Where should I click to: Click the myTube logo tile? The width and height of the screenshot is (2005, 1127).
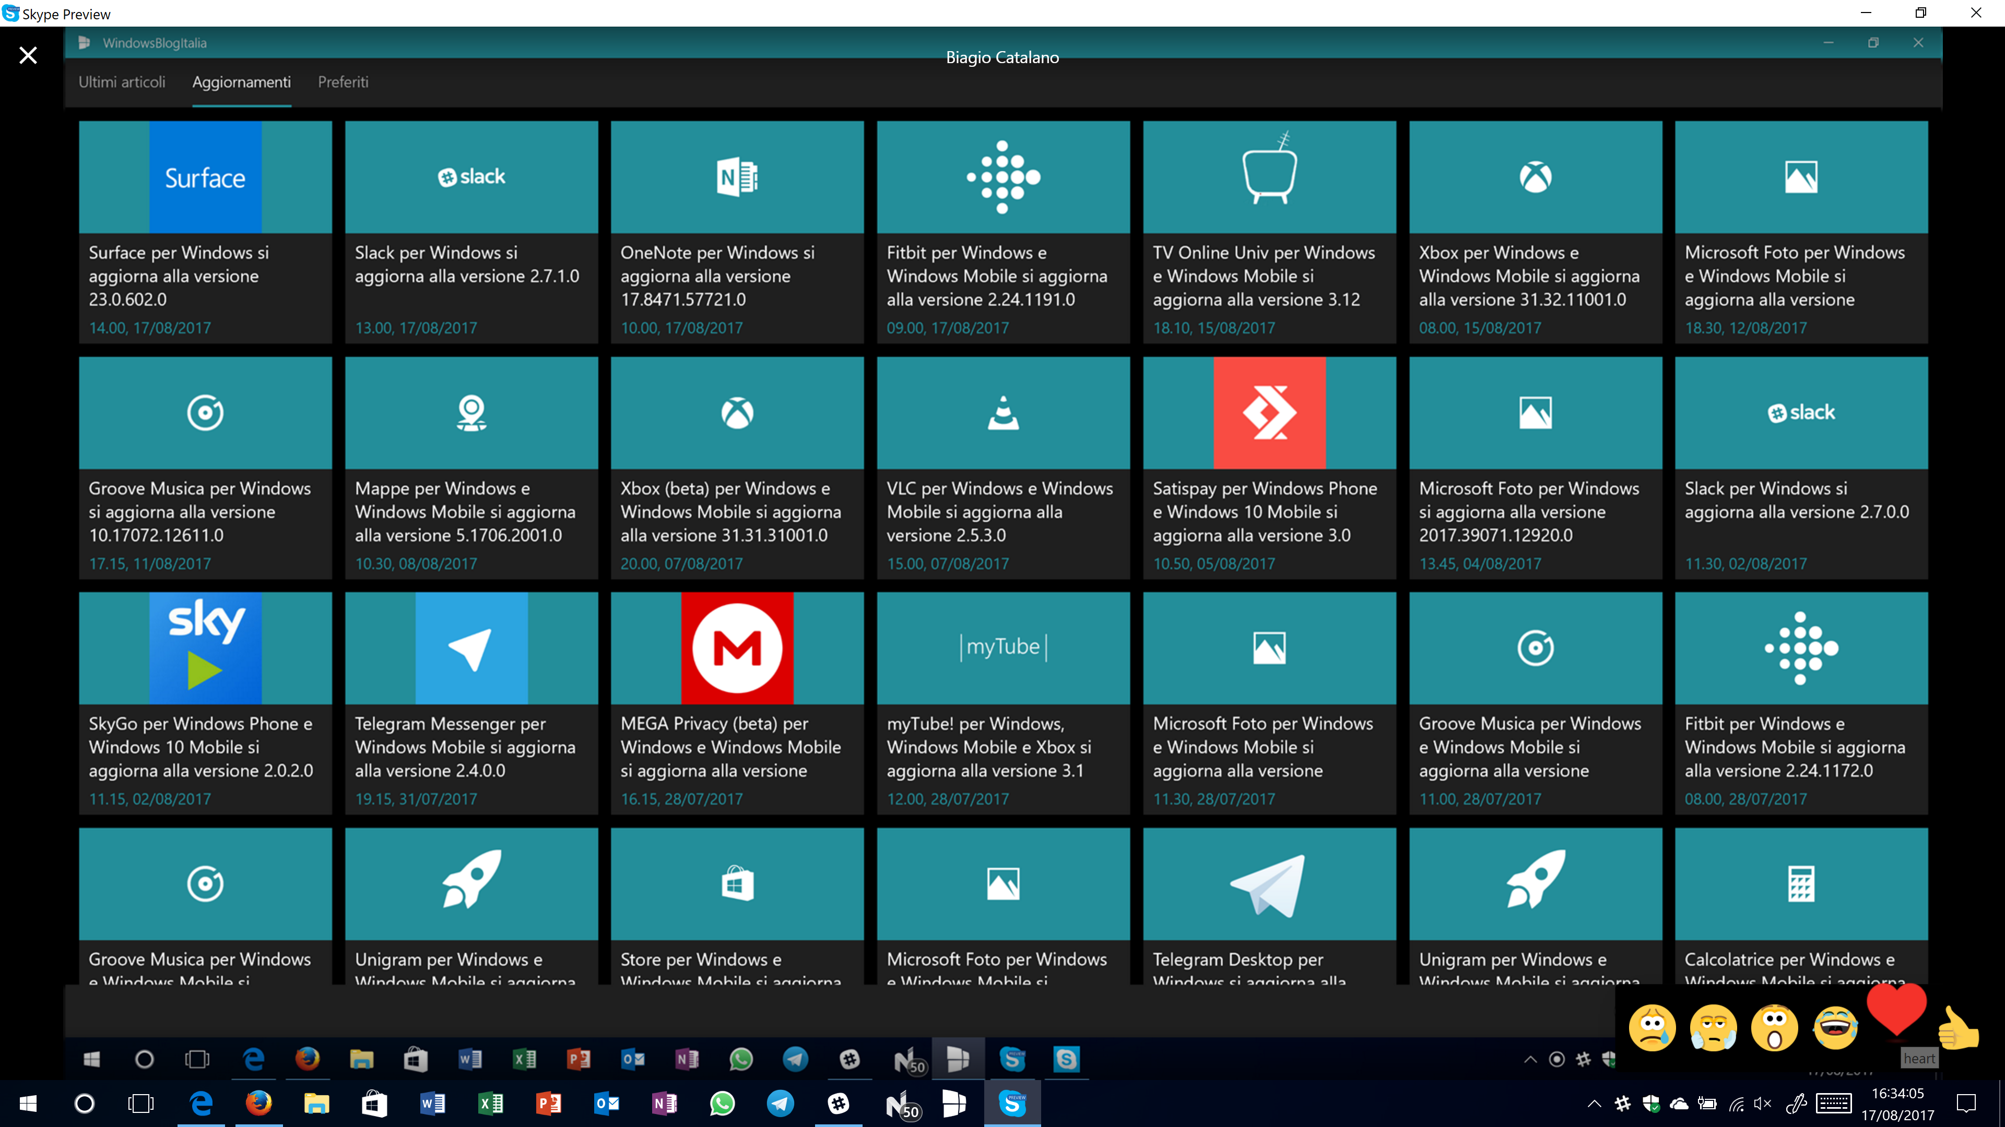[1003, 647]
